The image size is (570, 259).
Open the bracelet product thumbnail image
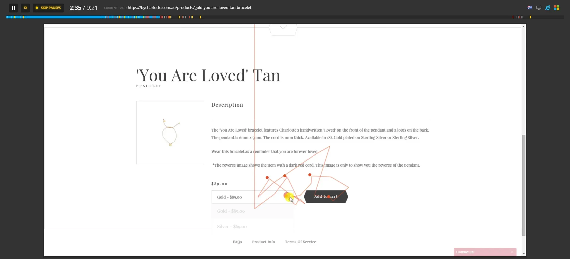pos(170,132)
